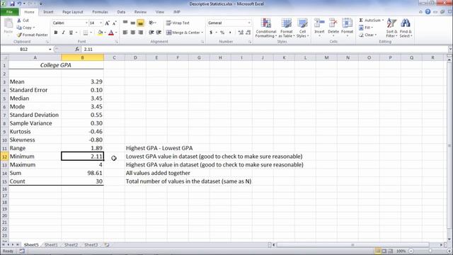Open Cell Styles gallery

(x=302, y=28)
